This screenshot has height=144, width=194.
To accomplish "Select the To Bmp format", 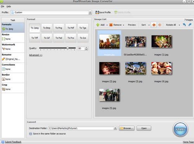I will pyautogui.click(x=47, y=28).
